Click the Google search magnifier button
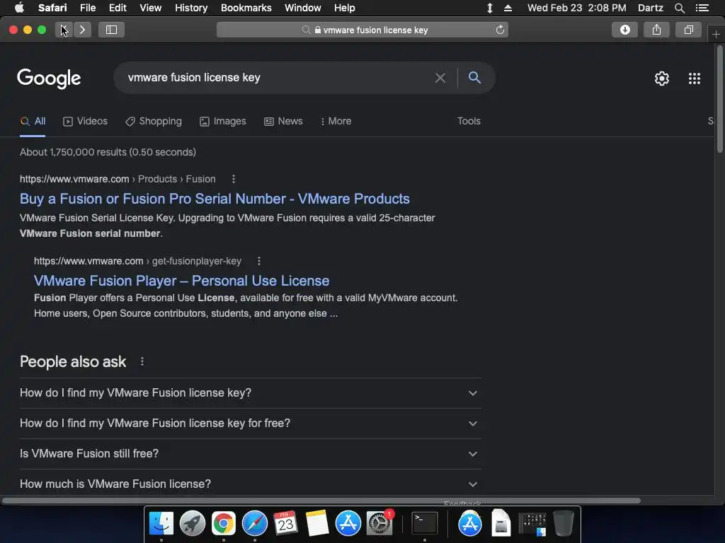This screenshot has width=725, height=543. point(474,77)
